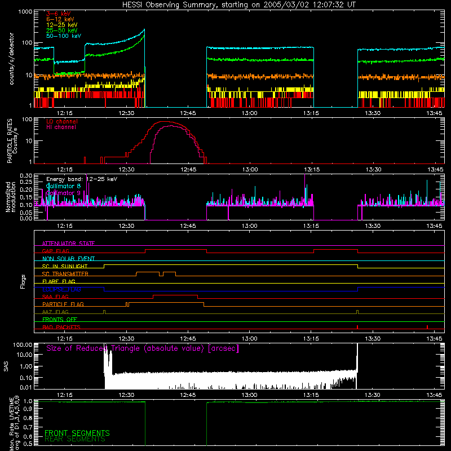
Task: Click the 13:00 tick label under the top panel
Action: click(249, 113)
